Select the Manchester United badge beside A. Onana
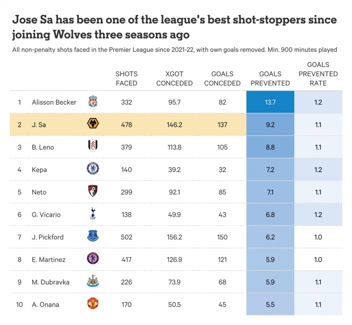The height and width of the screenshot is (325, 352). point(93,303)
